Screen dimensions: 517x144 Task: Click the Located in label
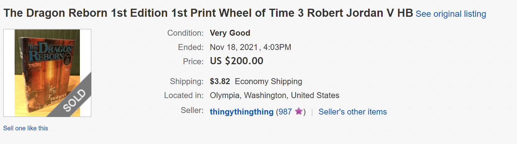click(x=184, y=95)
